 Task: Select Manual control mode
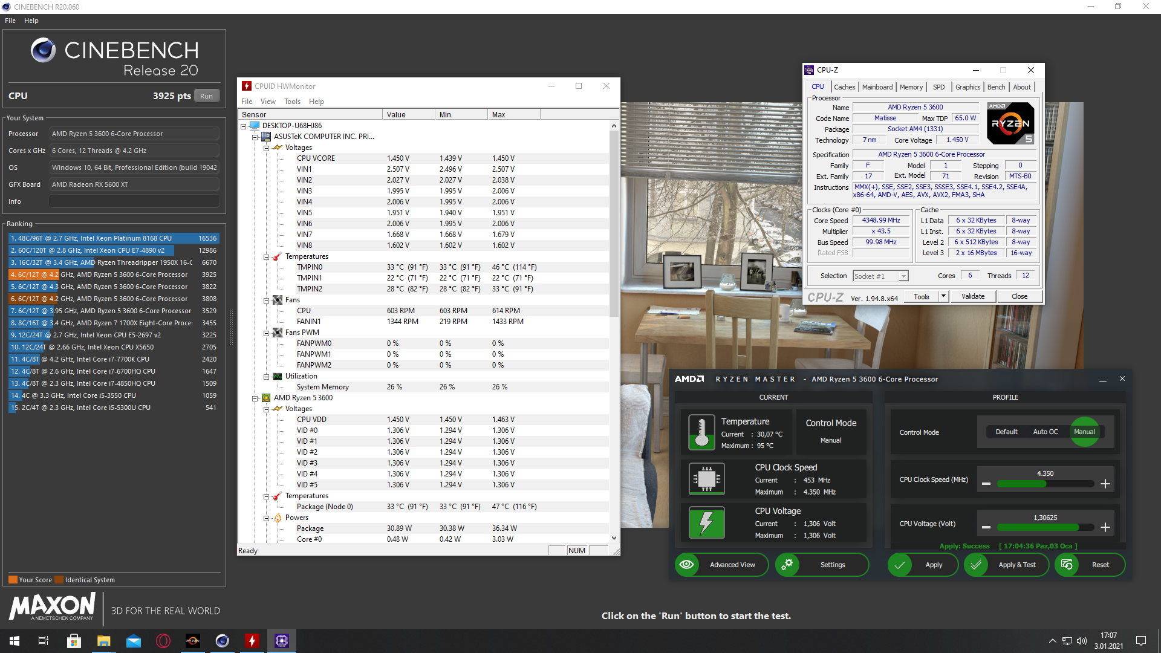[x=1084, y=432]
